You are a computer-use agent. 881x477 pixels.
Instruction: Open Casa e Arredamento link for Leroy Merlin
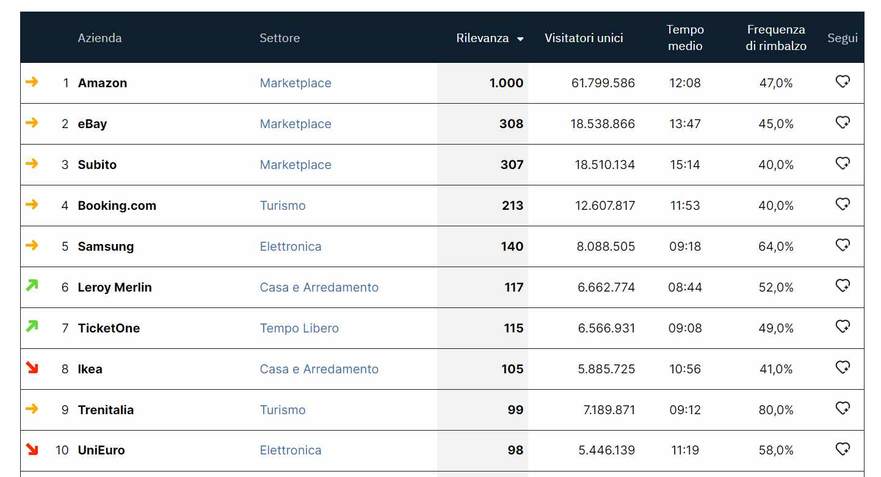pyautogui.click(x=319, y=287)
